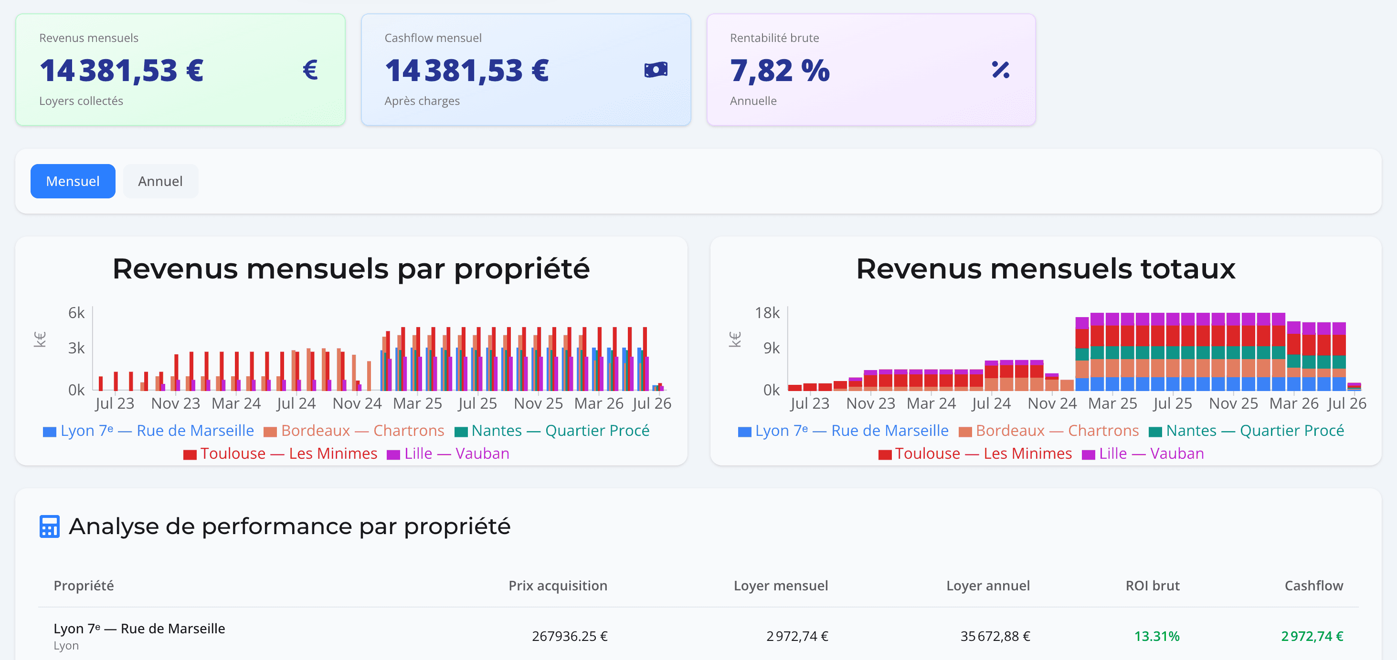This screenshot has height=660, width=1397.
Task: Click the Loyers collectés subtitle
Action: coord(81,101)
